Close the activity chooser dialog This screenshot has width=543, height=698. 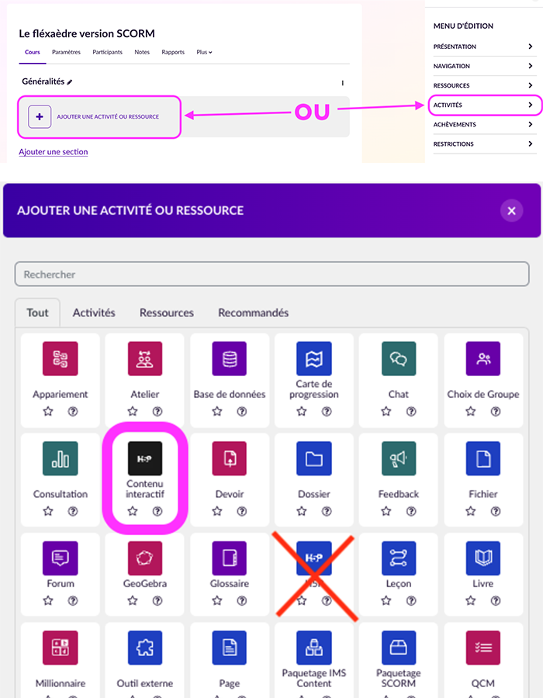coord(510,210)
